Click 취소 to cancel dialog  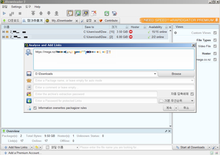(186, 108)
